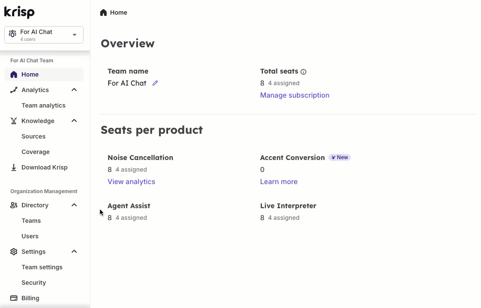This screenshot has height=308, width=481.
Task: Open Users under Directory
Action: (x=30, y=236)
